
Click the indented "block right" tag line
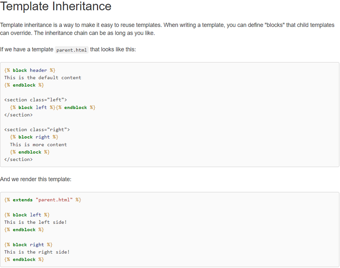[34, 137]
